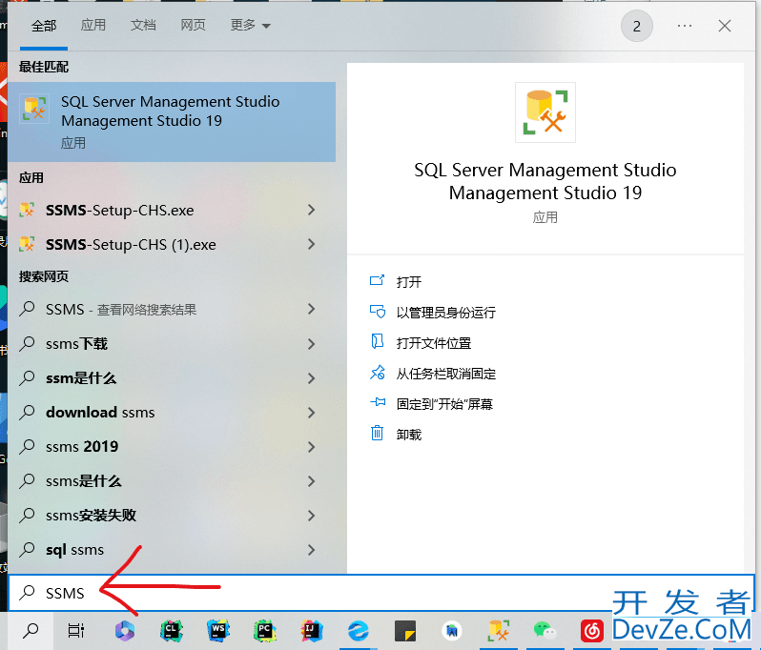This screenshot has width=761, height=650.
Task: Click 打开 to launch the app
Action: 409,282
